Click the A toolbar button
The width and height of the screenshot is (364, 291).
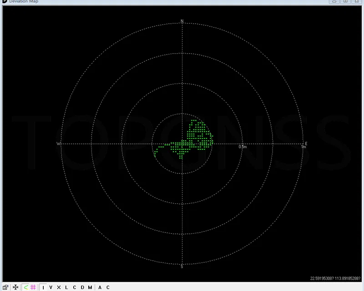[100, 287]
